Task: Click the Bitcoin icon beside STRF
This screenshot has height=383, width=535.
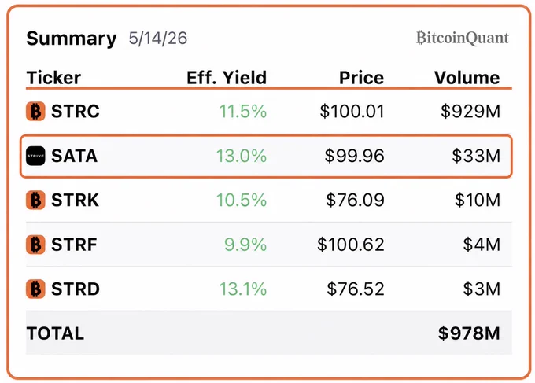Action: coord(35,245)
